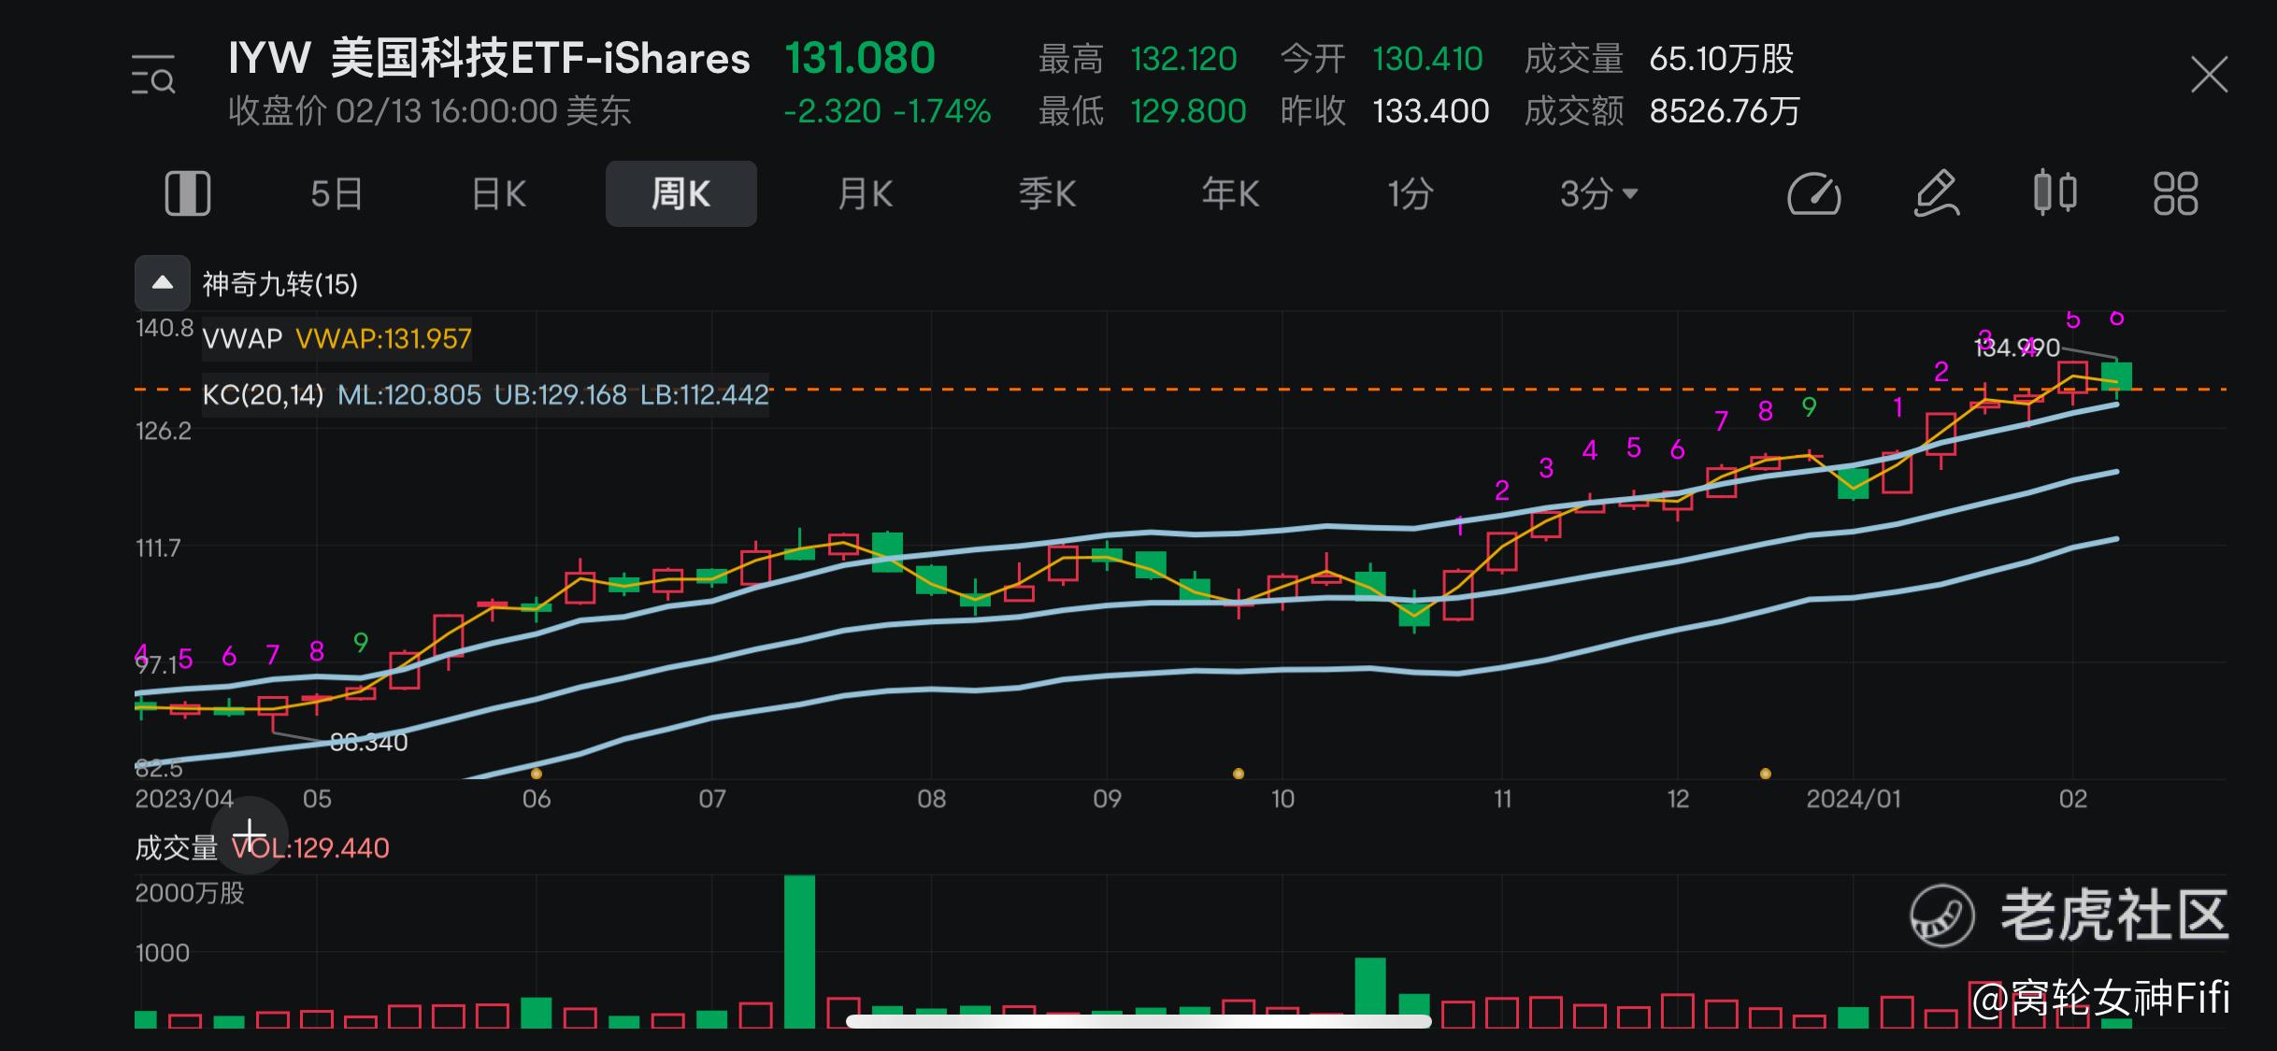The width and height of the screenshot is (2277, 1051).
Task: Click the 成交量 volume indicator label
Action: [x=177, y=848]
